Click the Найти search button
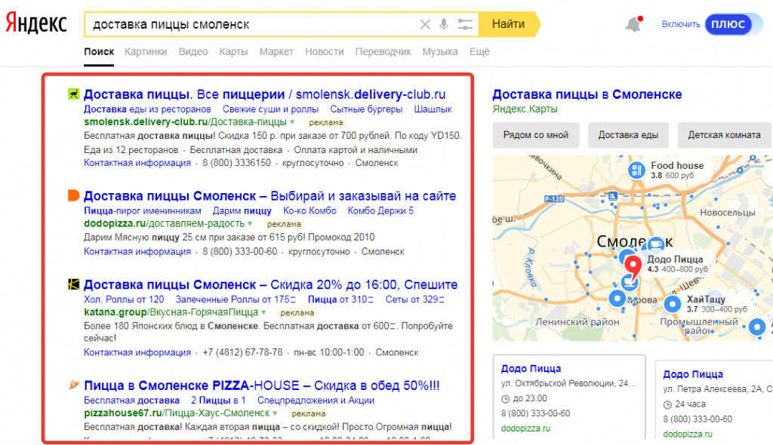The image size is (773, 445). 509,24
